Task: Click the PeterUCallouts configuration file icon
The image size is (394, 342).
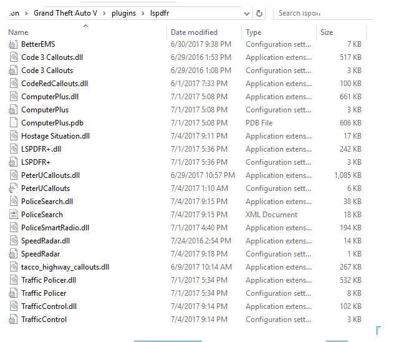Action: pyautogui.click(x=13, y=188)
